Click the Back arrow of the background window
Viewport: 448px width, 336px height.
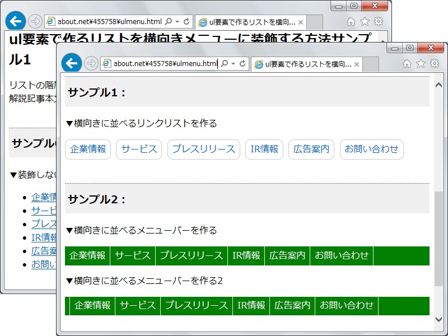[15, 21]
